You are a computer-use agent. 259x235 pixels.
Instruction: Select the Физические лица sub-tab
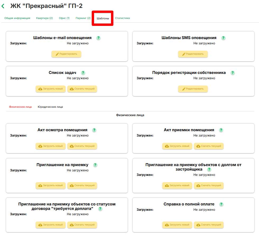point(20,107)
